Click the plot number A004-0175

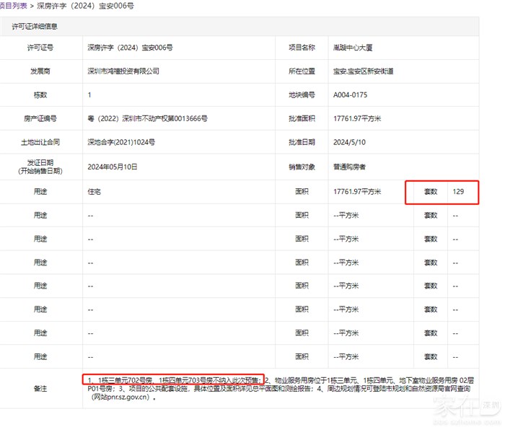[x=351, y=95]
